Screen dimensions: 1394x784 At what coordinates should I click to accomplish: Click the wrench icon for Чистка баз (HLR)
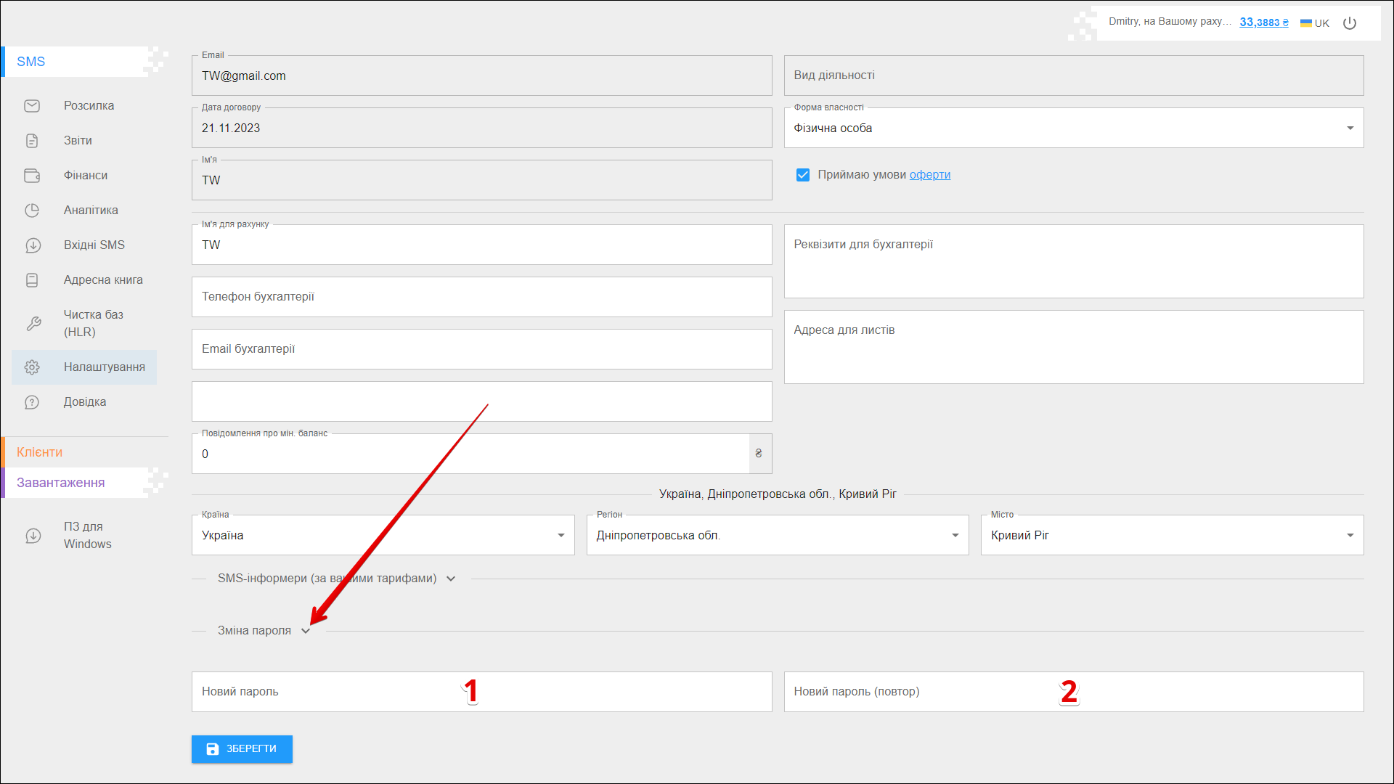tap(33, 324)
